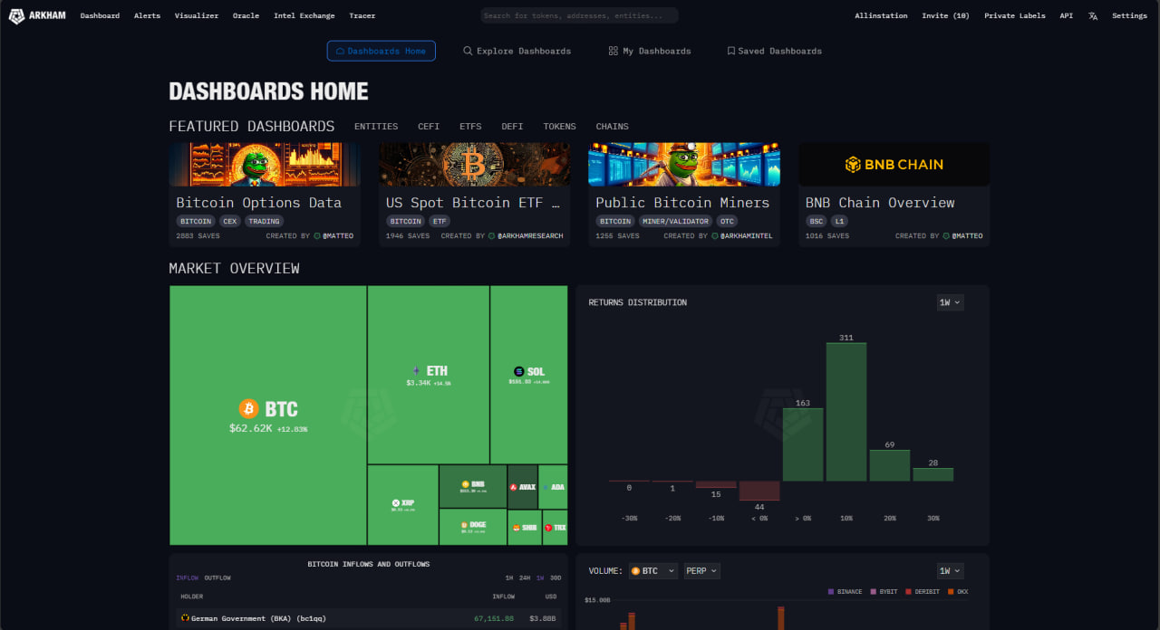The height and width of the screenshot is (630, 1160).
Task: Go to Dashboards Home tab
Action: pyautogui.click(x=382, y=51)
